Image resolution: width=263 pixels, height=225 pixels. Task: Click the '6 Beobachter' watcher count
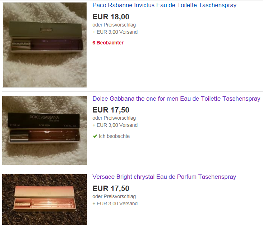tap(108, 43)
